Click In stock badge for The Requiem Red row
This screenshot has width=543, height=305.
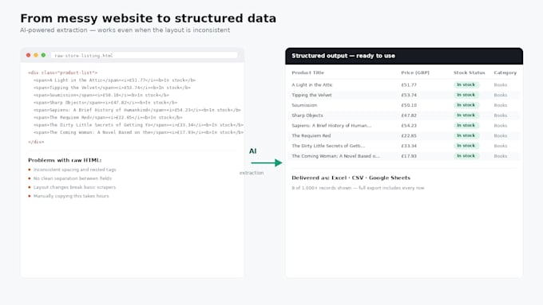(x=466, y=135)
